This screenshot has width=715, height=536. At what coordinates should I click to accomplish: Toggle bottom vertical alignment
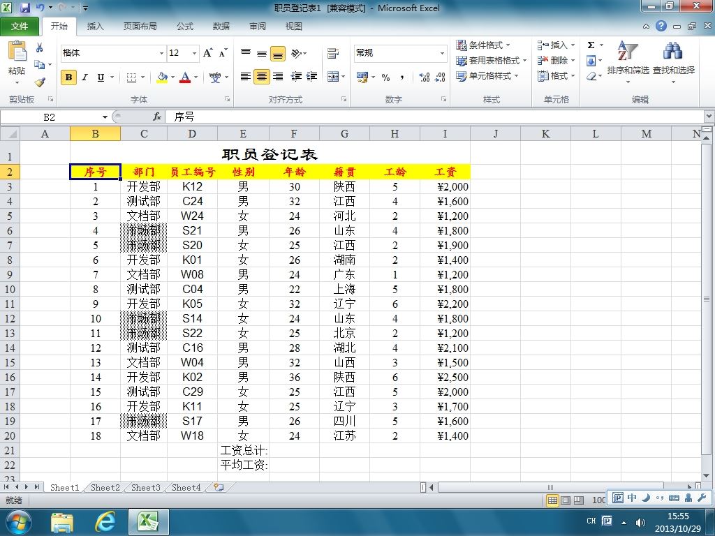click(278, 54)
